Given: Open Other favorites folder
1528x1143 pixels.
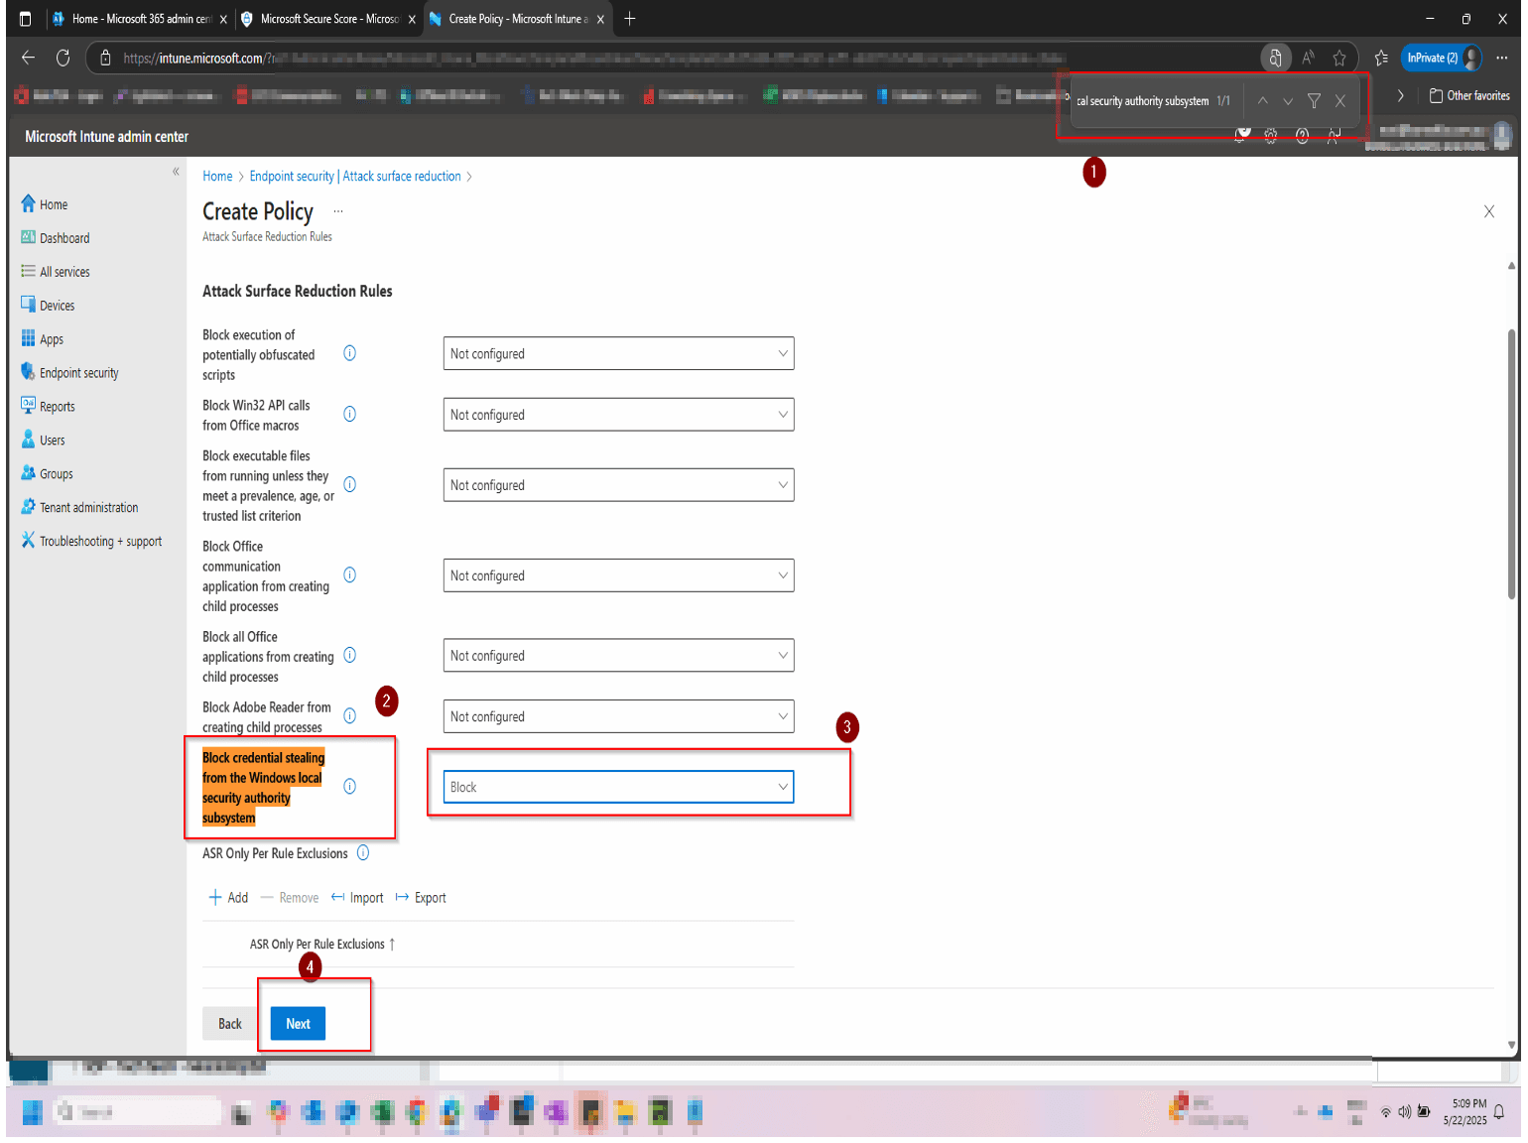Looking at the screenshot, I should [1469, 96].
